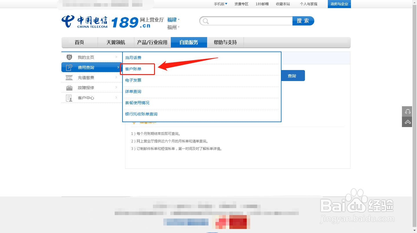Select 客户账单 in the submenu
Screen dimensions: 417x233
coord(133,69)
